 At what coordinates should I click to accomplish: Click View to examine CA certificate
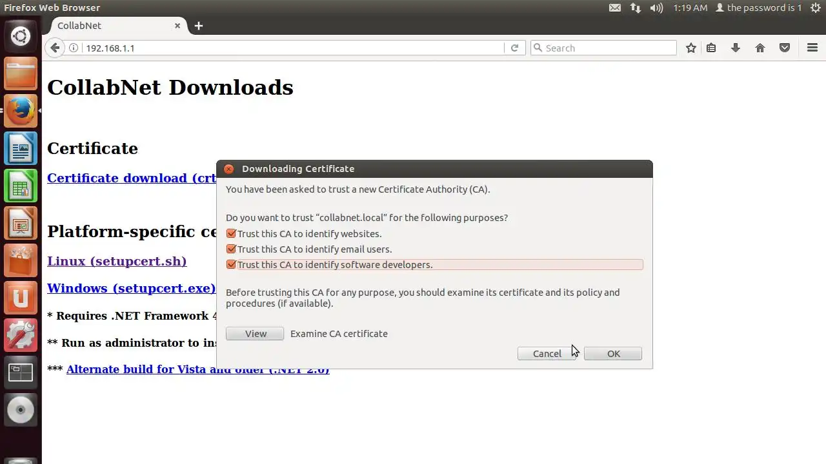coord(255,334)
